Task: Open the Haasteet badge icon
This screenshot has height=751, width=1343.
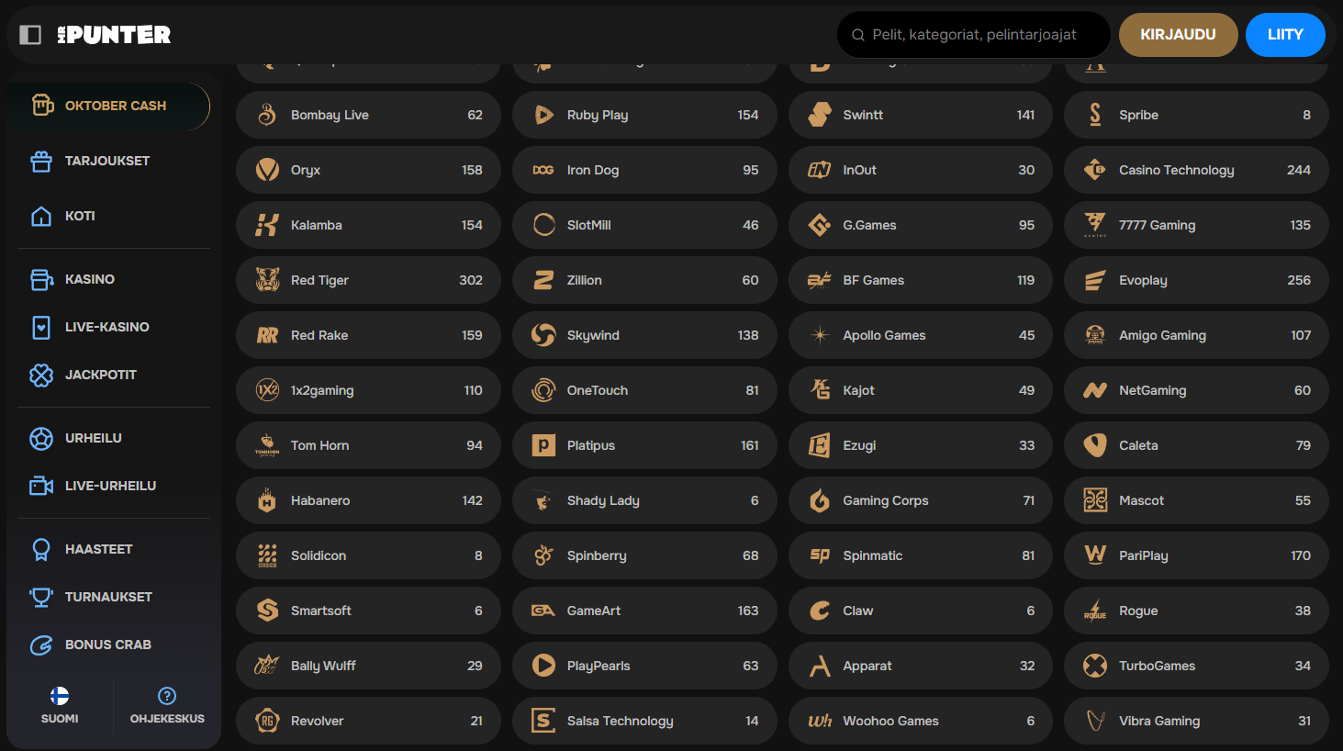Action: [x=41, y=550]
